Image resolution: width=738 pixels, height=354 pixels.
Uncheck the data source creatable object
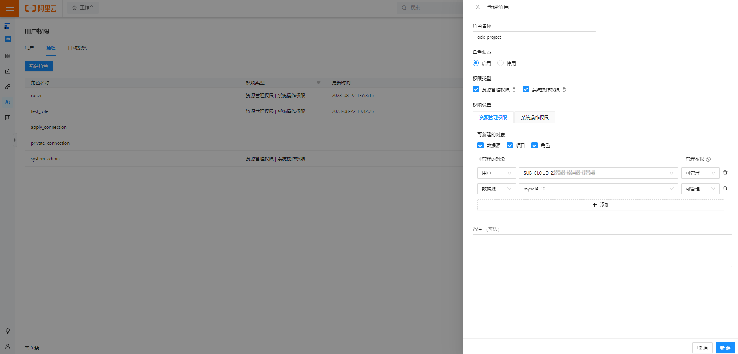[x=480, y=145]
